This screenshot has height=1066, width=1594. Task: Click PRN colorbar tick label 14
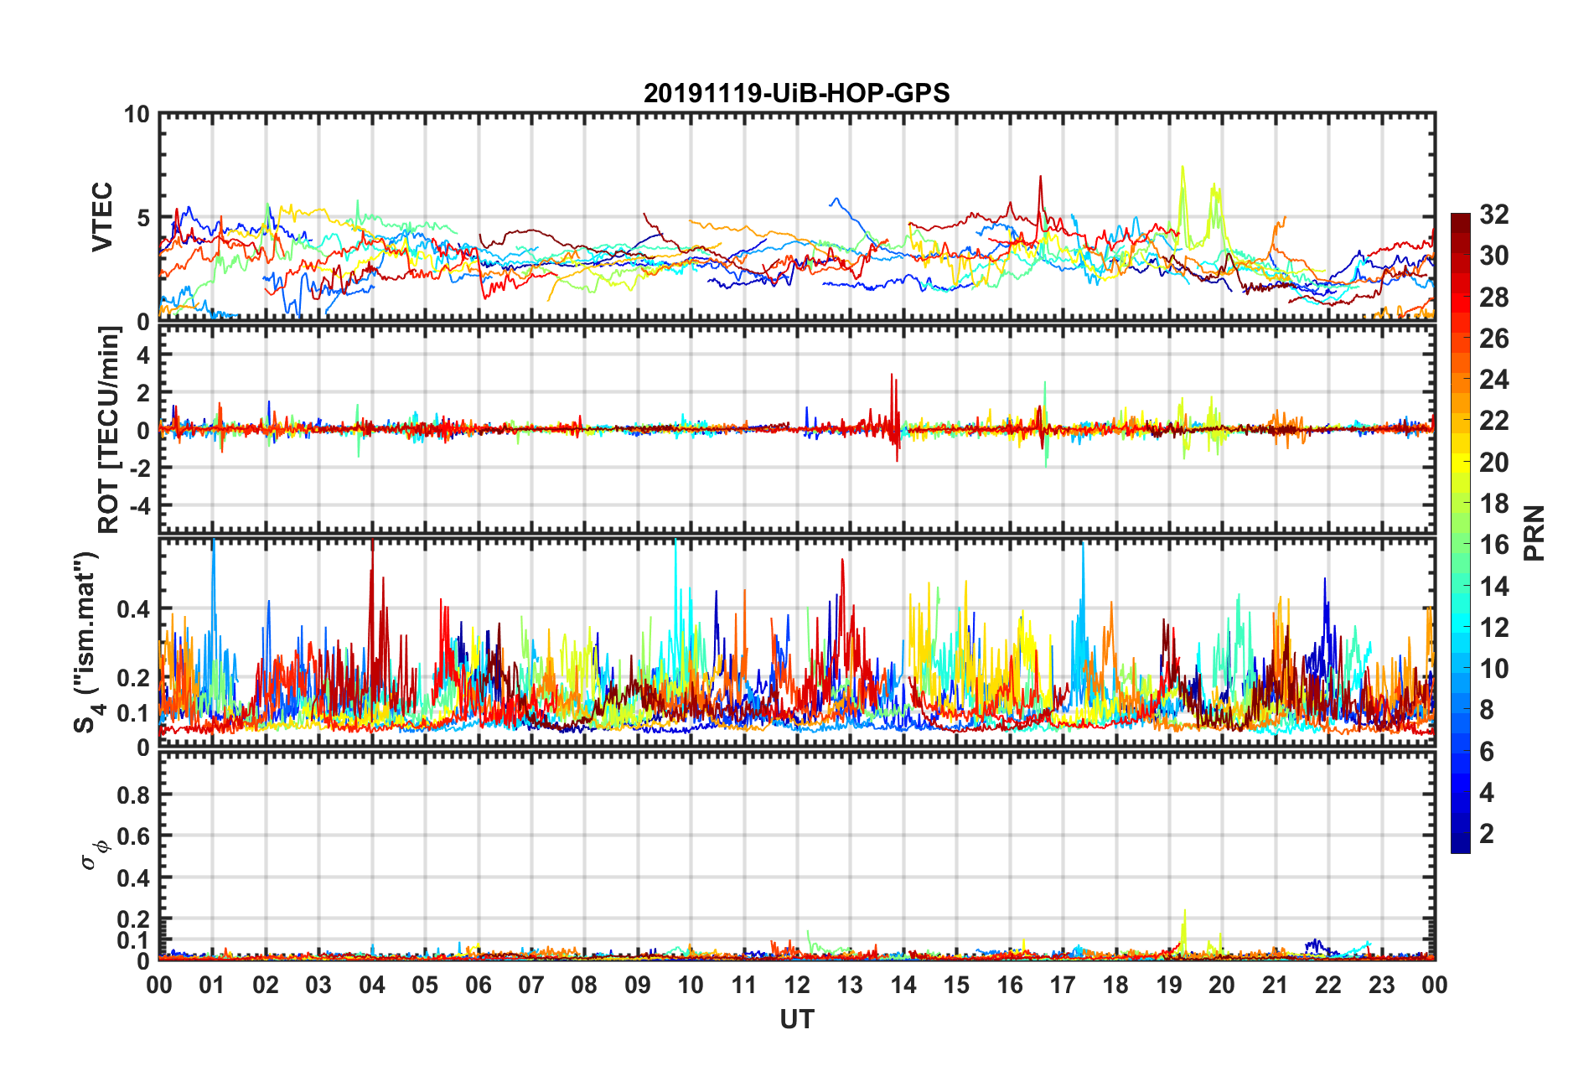click(1493, 586)
